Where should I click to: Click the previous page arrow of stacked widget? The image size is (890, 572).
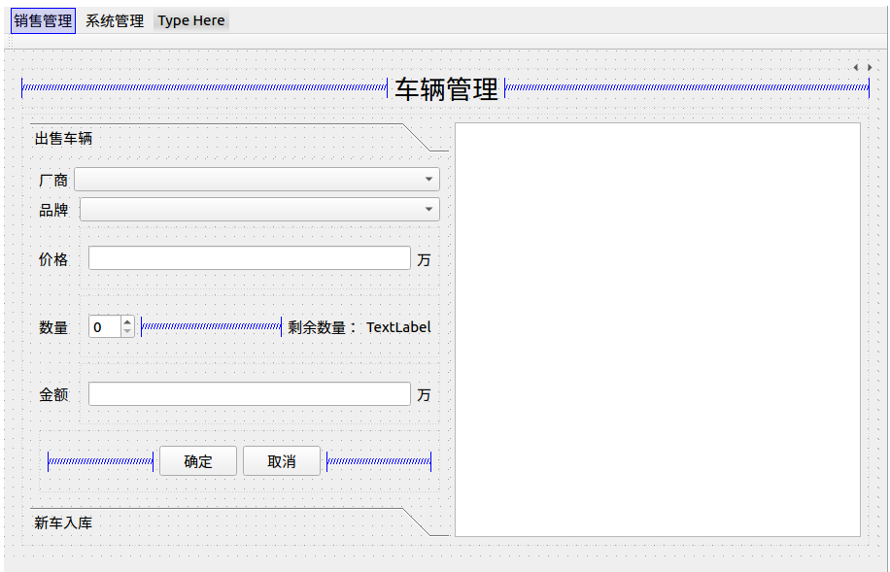(x=856, y=68)
